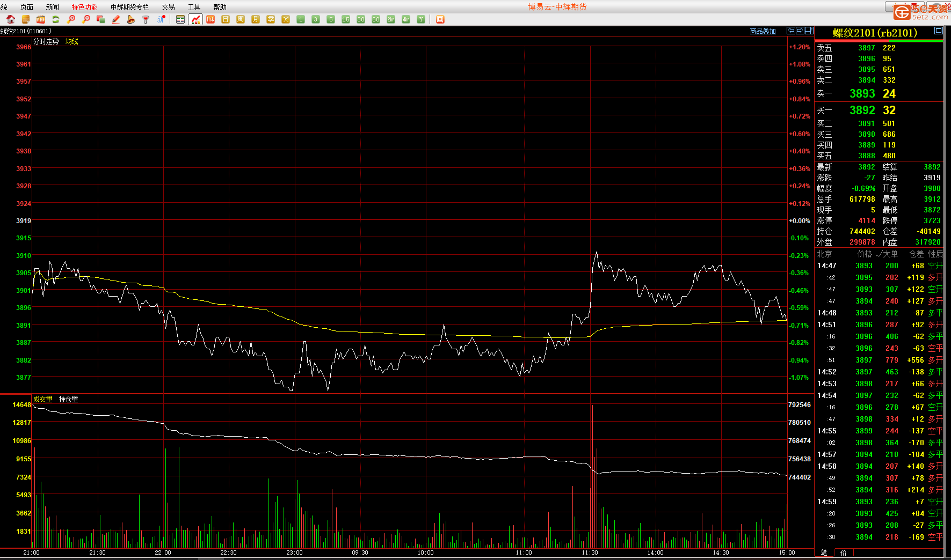Switch to Tick chart view

point(210,19)
